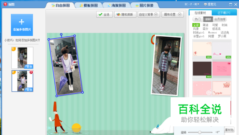Select the right photo with plaid shirt on canvas
239x135 pixels.
166,65
